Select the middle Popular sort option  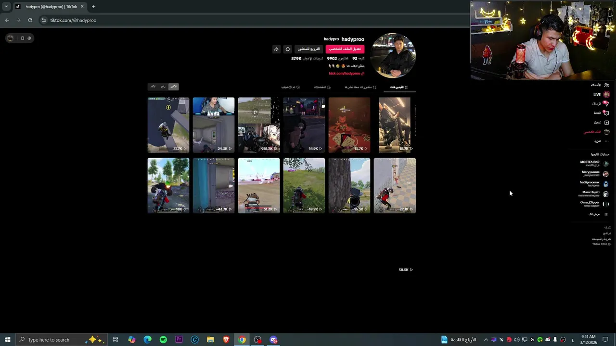coord(163,86)
